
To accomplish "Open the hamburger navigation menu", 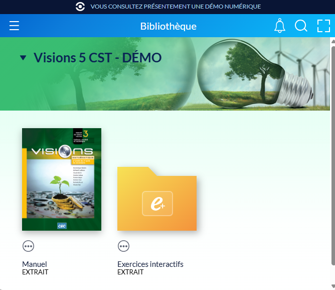I will (14, 26).
